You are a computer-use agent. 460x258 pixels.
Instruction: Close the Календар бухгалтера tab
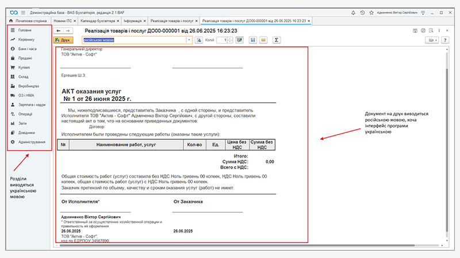[x=118, y=21]
